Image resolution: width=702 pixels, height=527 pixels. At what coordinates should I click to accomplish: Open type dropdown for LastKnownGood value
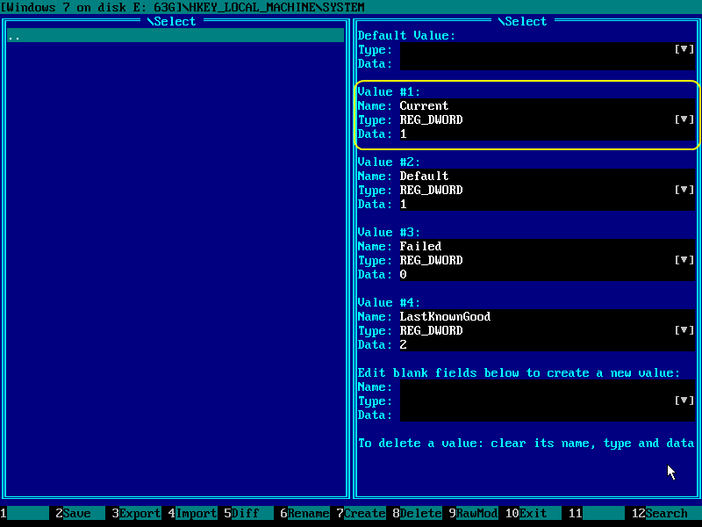684,330
